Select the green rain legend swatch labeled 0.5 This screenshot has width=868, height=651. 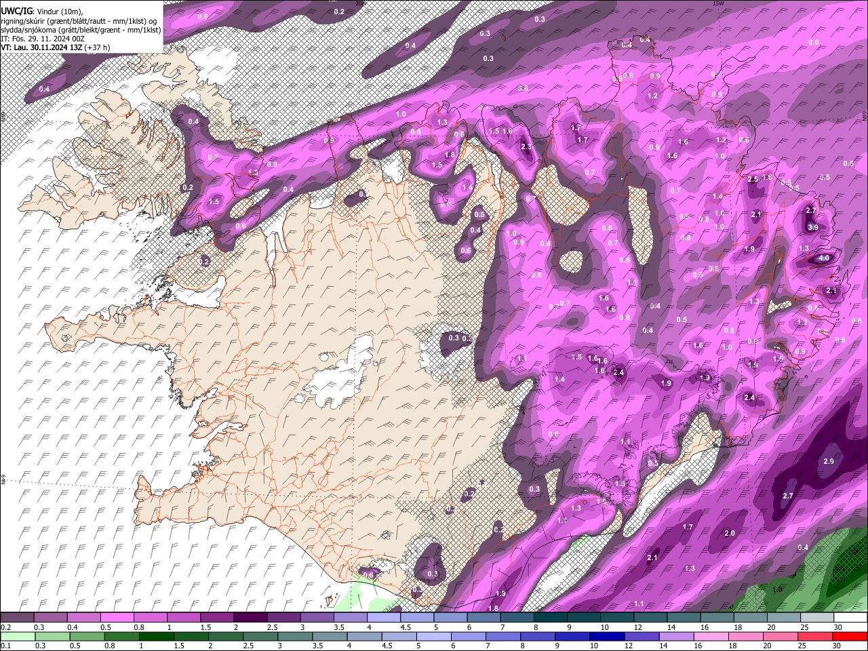pyautogui.click(x=87, y=637)
